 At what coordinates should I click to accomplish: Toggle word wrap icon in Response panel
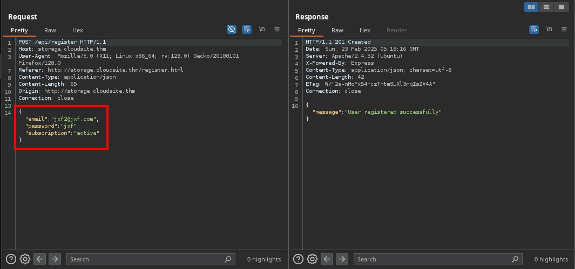pyautogui.click(x=534, y=30)
